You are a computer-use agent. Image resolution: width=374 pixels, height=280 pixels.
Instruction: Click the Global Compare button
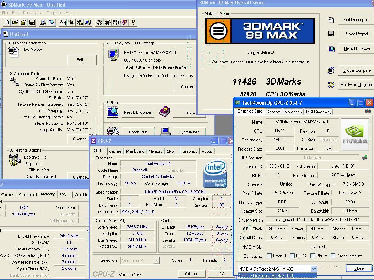coord(357,70)
